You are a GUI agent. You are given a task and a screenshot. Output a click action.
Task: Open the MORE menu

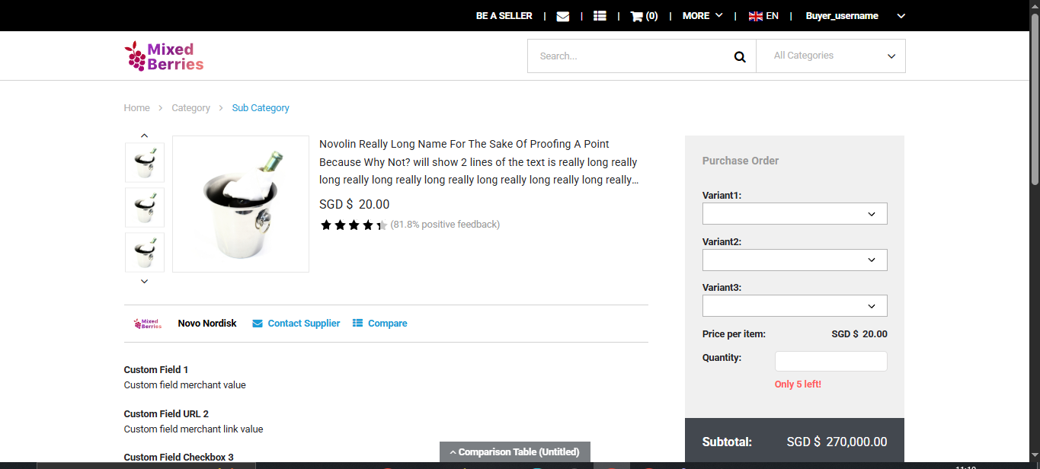pos(702,16)
